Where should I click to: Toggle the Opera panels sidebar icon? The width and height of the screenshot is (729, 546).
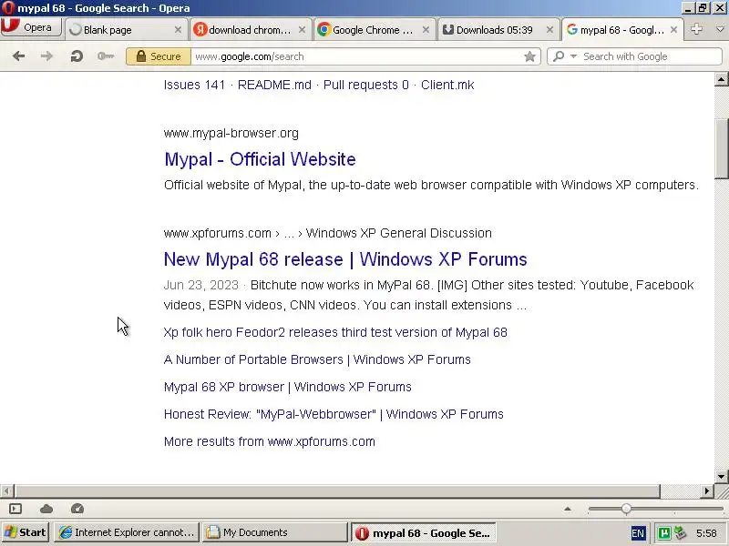coord(15,509)
